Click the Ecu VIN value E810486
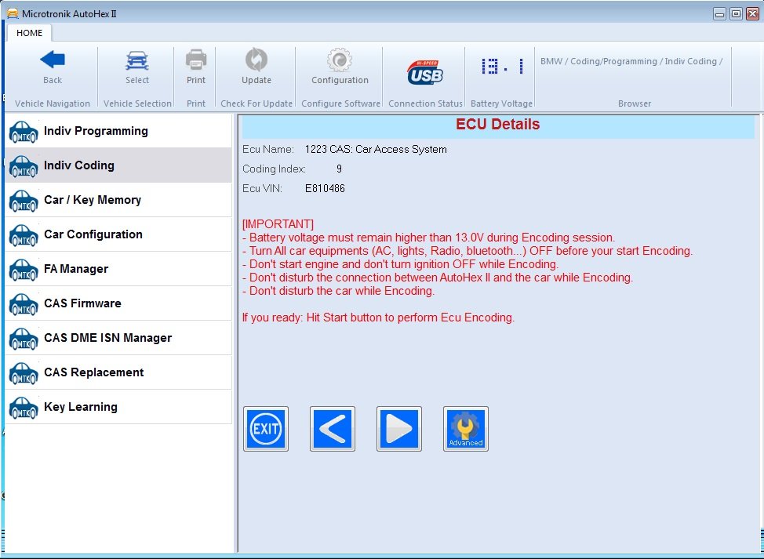This screenshot has height=559, width=764. [325, 188]
